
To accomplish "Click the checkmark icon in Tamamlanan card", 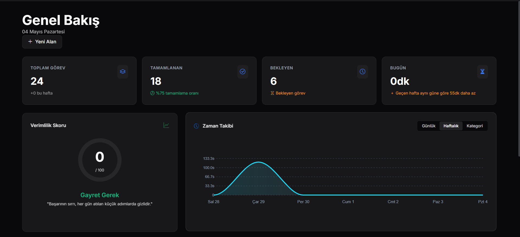I will pyautogui.click(x=243, y=72).
